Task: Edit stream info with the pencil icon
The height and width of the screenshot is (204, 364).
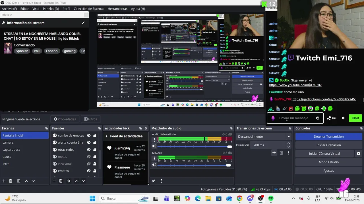Action: pyautogui.click(x=83, y=23)
